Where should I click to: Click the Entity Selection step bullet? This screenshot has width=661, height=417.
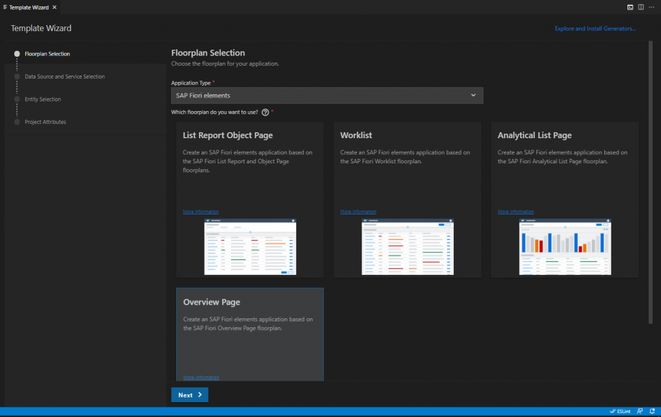[x=17, y=99]
